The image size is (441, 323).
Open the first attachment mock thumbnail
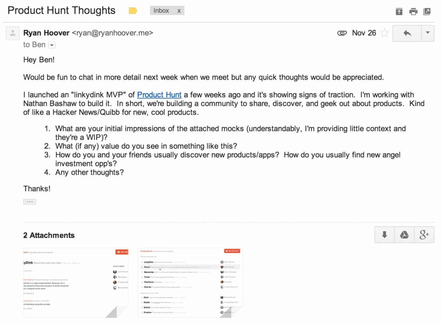(76, 283)
